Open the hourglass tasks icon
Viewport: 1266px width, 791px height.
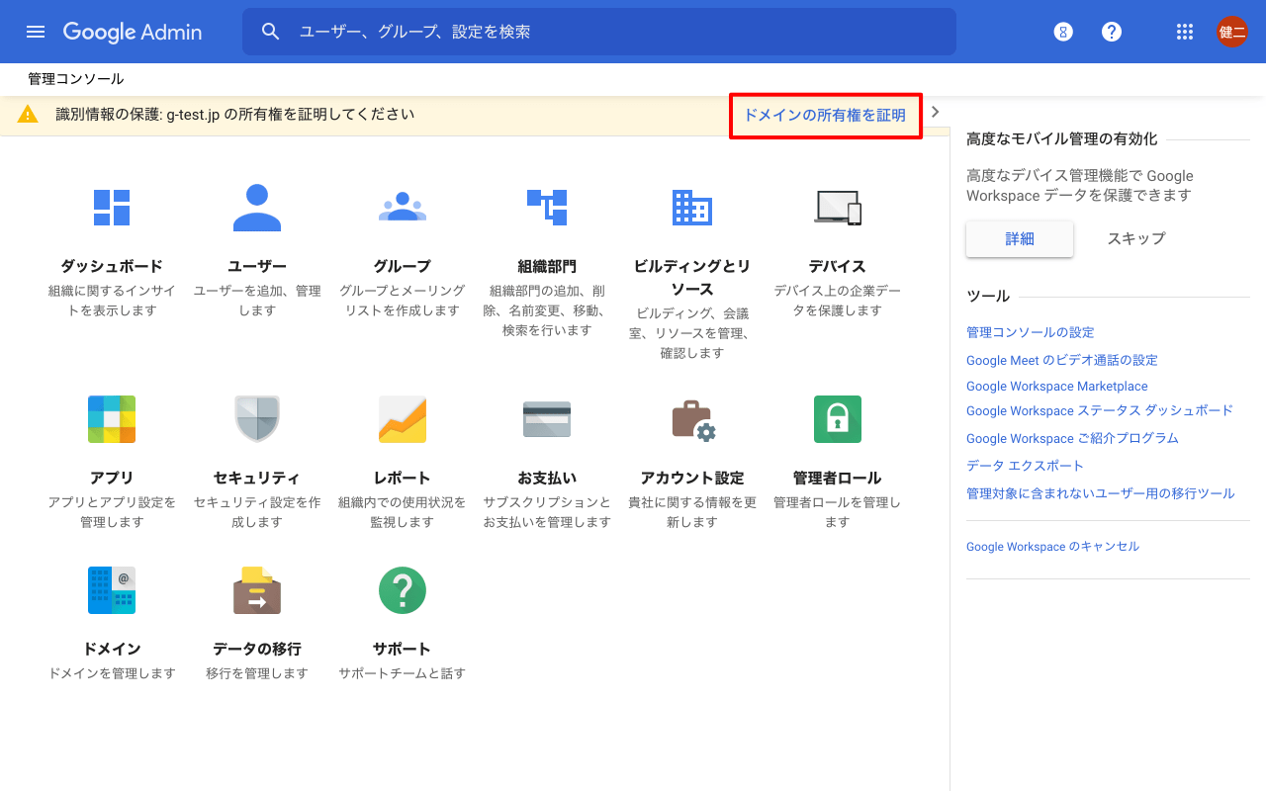click(x=1063, y=32)
